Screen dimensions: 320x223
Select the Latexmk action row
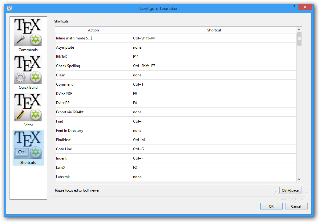(93, 177)
